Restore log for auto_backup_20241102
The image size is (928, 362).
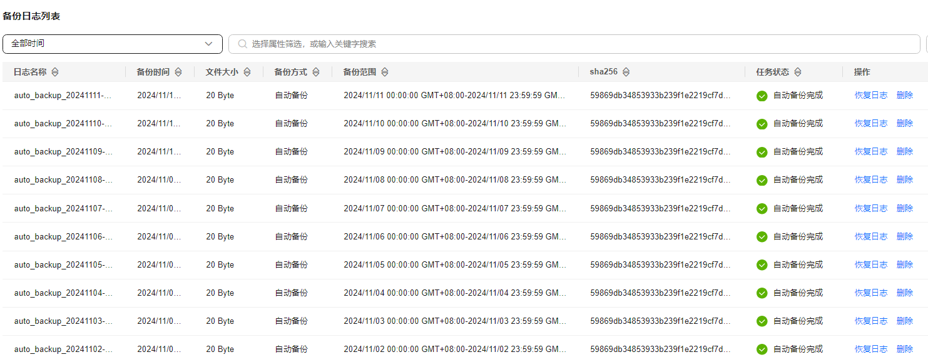coord(871,349)
